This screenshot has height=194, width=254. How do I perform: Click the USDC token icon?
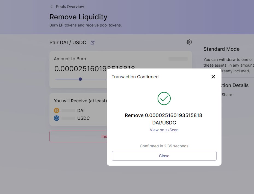click(57, 118)
